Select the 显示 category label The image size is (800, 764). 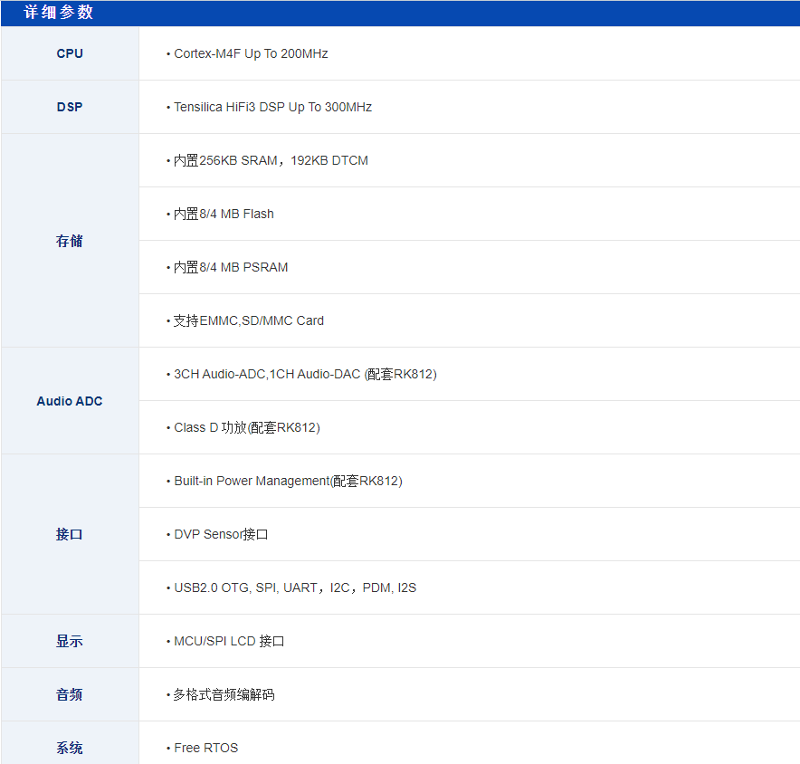click(70, 641)
